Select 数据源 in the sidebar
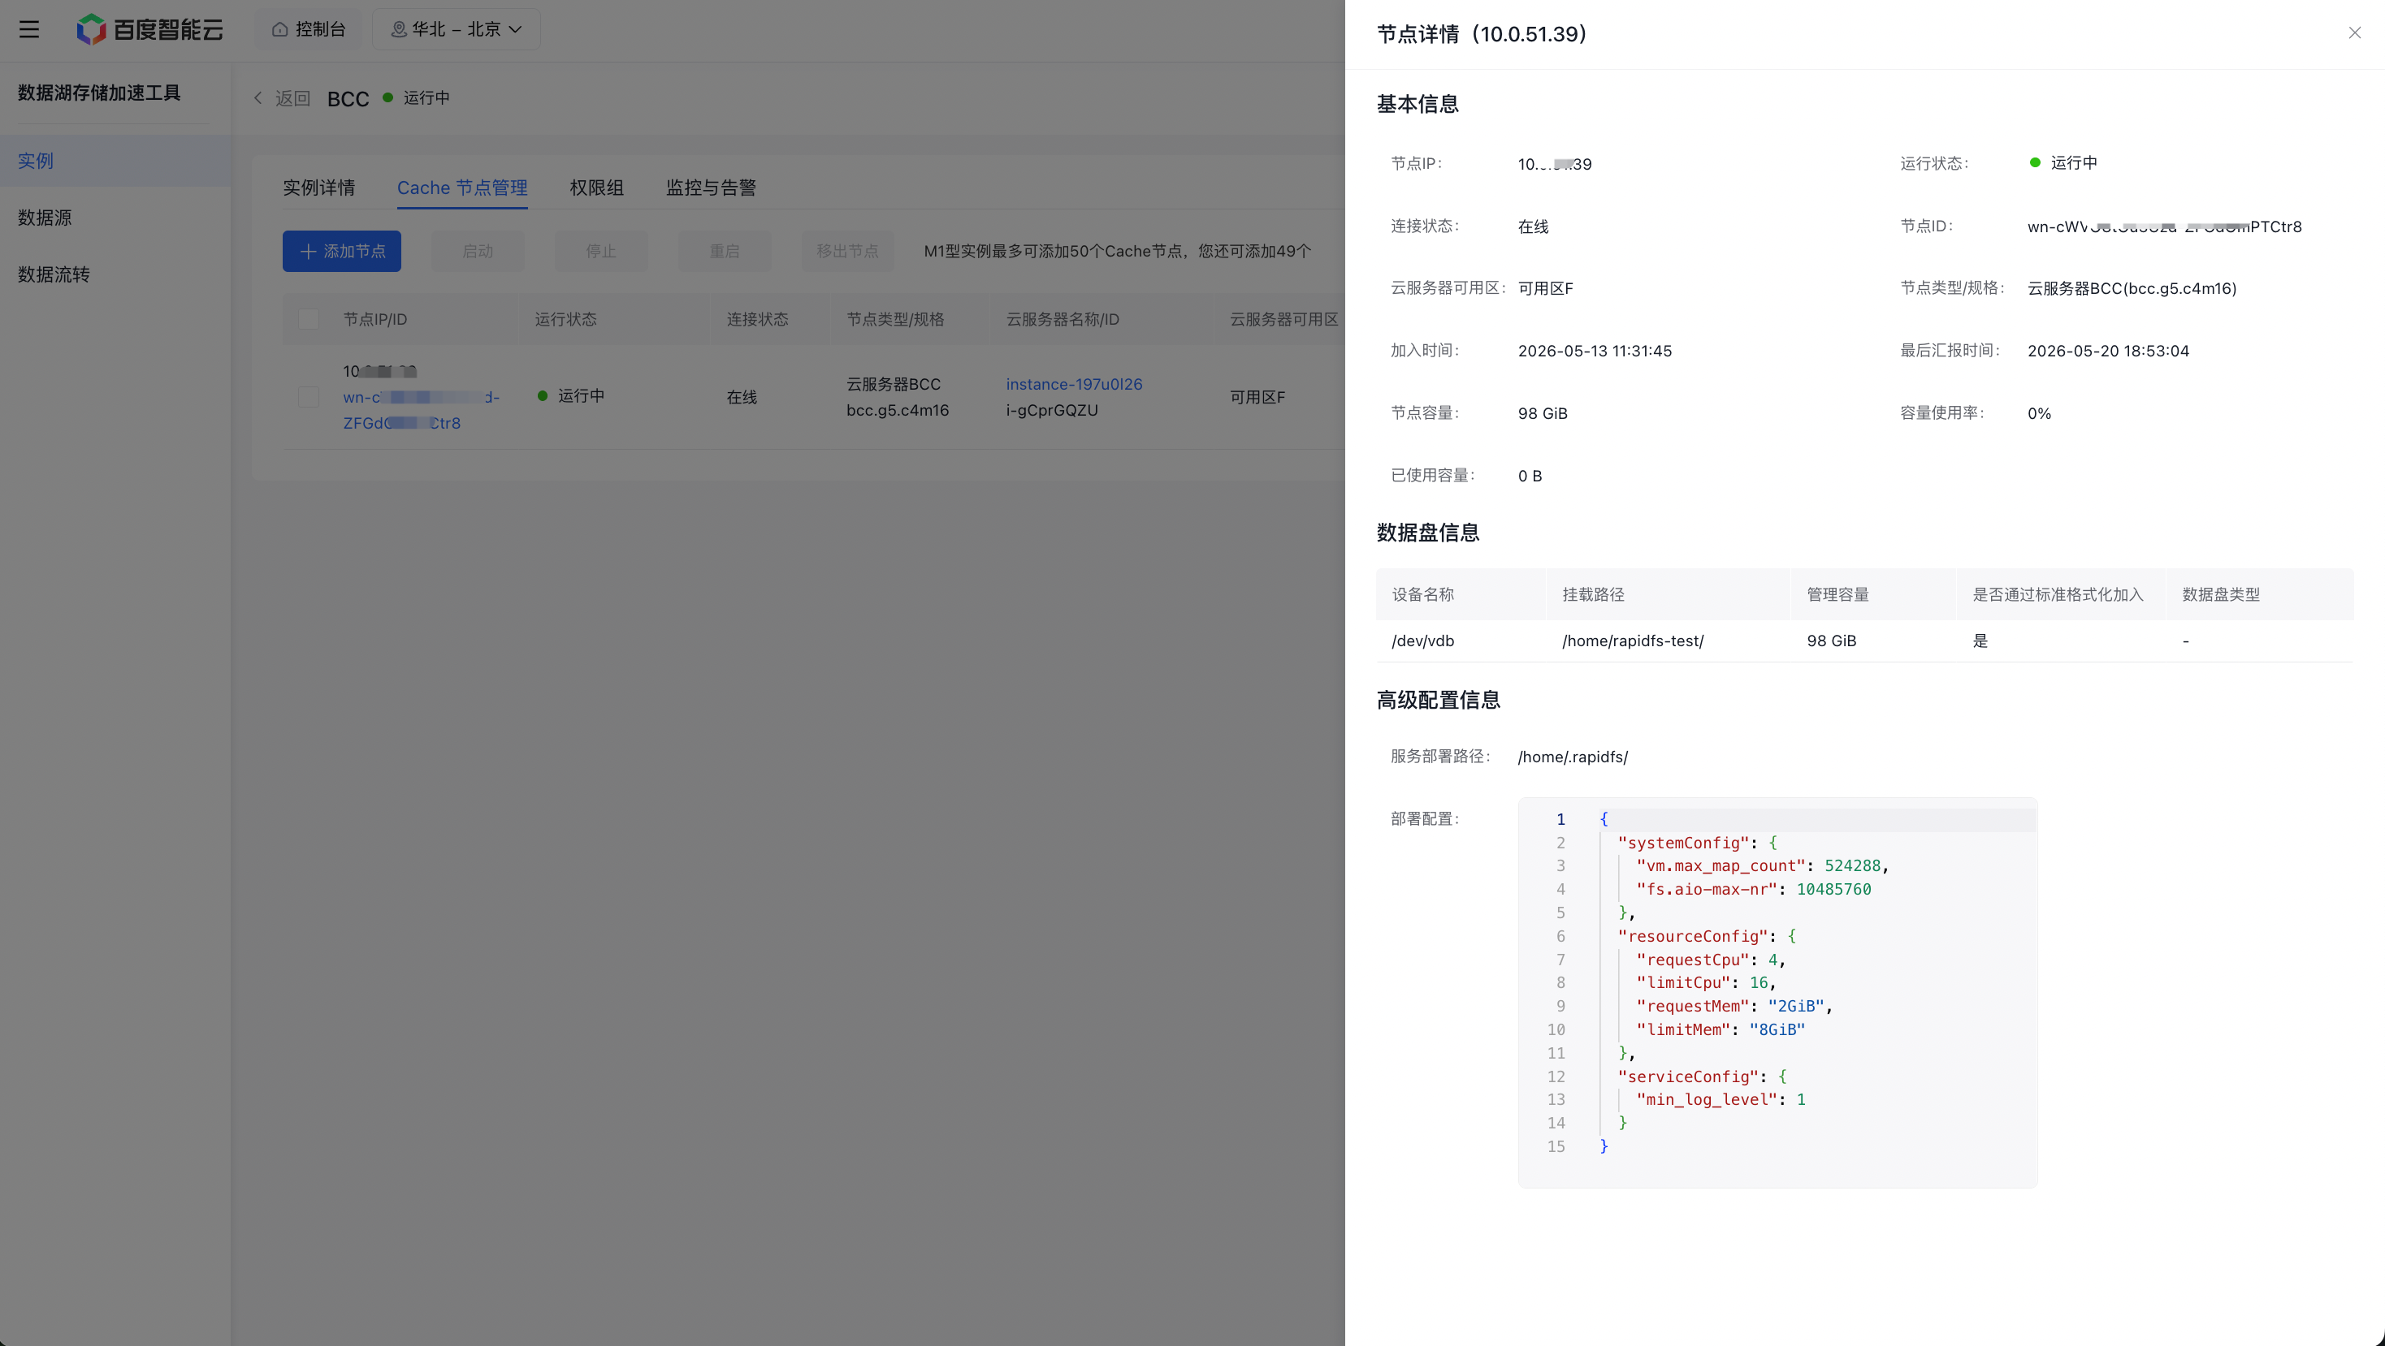This screenshot has width=2385, height=1346. pos(115,218)
